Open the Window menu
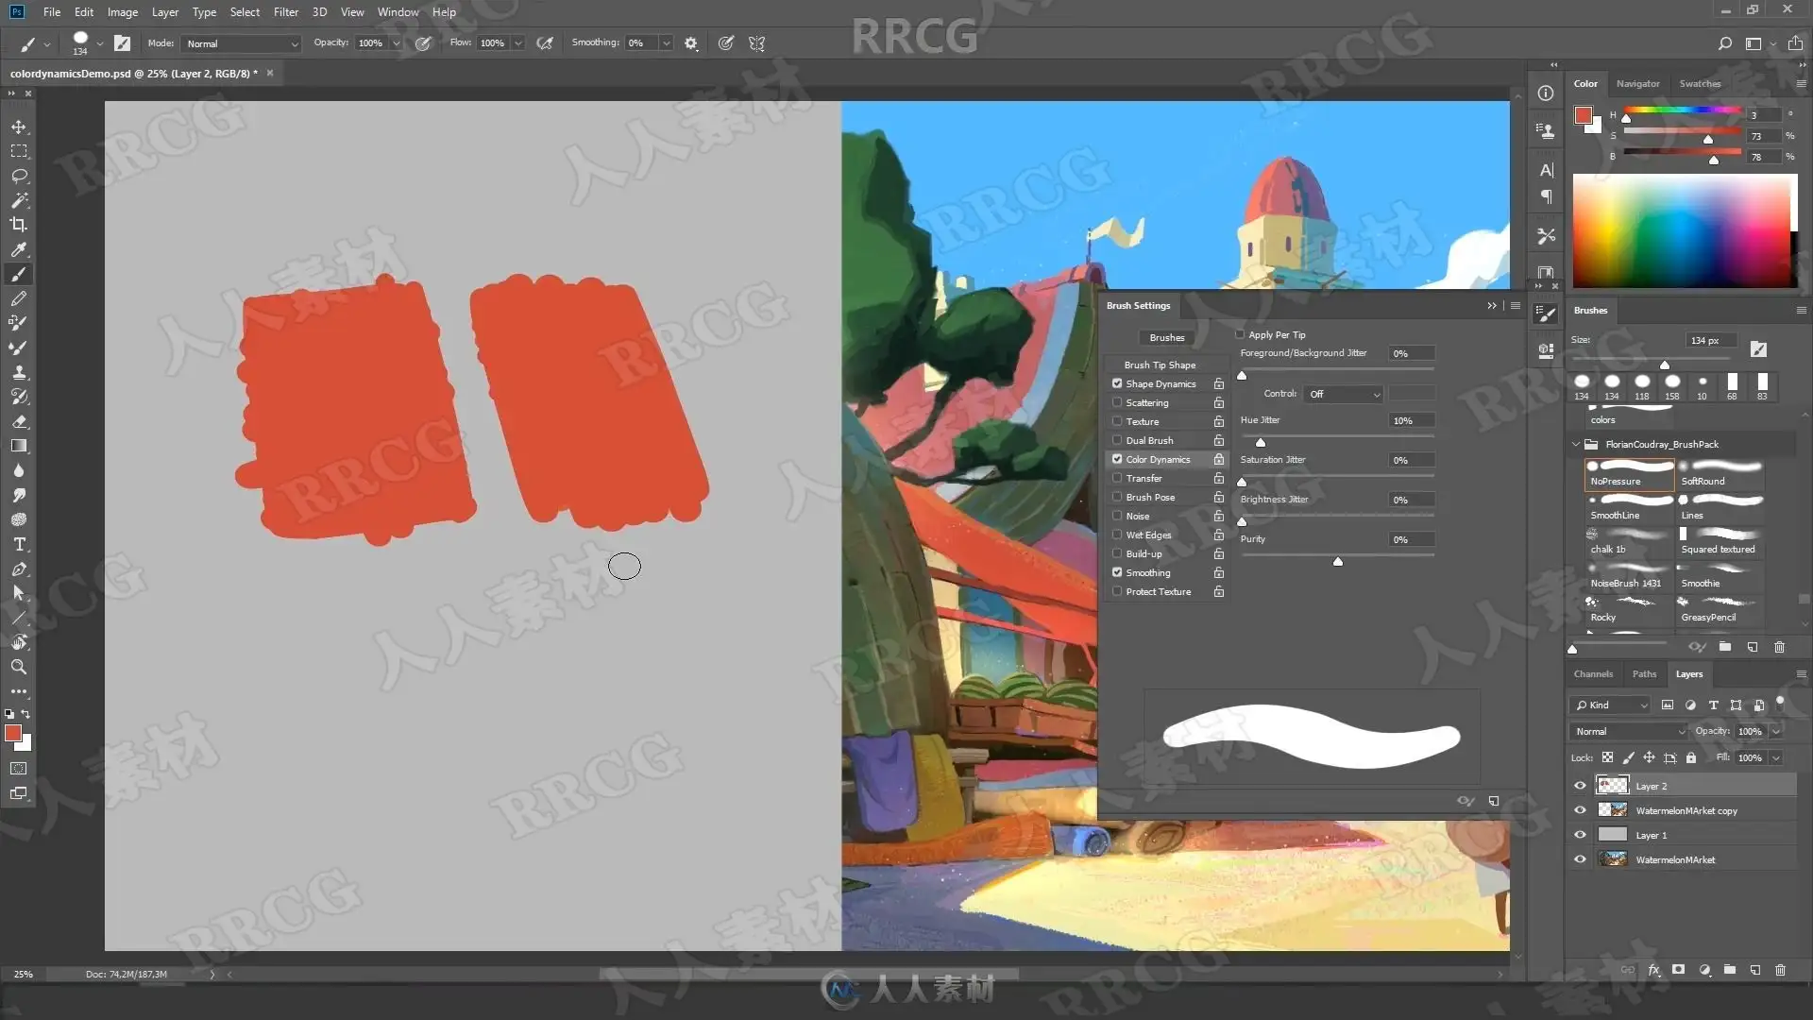1813x1020 pixels. [x=398, y=12]
